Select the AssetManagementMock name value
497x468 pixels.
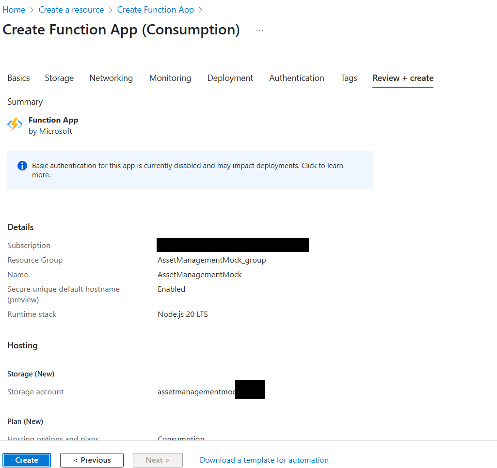click(x=199, y=274)
